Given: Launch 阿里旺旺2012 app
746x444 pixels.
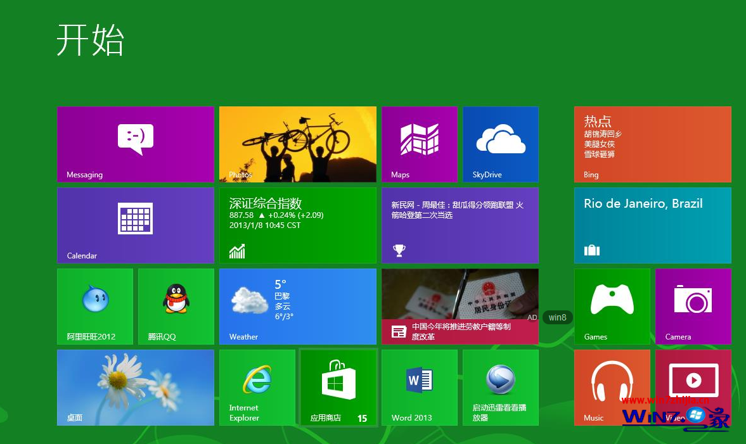Looking at the screenshot, I should click(x=95, y=307).
